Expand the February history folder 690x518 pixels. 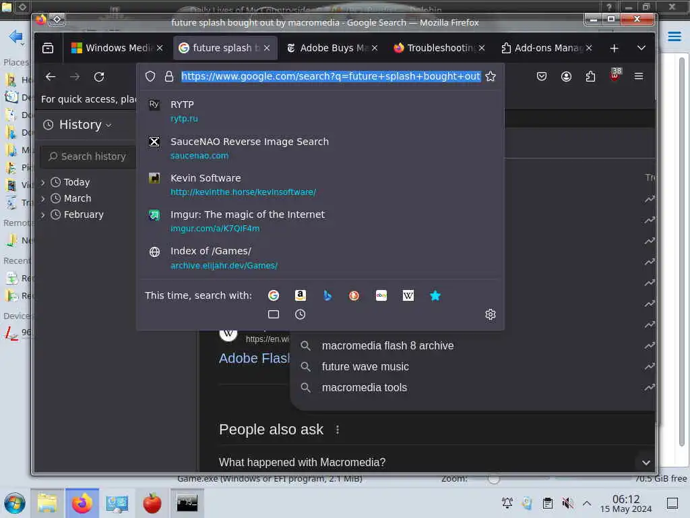click(43, 215)
